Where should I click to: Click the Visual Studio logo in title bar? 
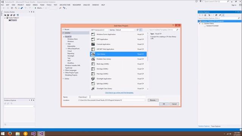tap(2, 2)
